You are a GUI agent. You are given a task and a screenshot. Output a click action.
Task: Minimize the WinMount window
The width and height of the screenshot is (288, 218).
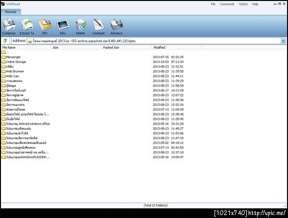(x=275, y=4)
